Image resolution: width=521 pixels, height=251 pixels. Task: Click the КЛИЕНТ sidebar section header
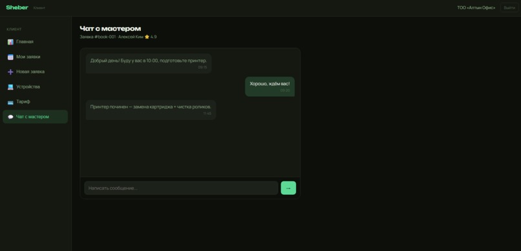(x=14, y=29)
